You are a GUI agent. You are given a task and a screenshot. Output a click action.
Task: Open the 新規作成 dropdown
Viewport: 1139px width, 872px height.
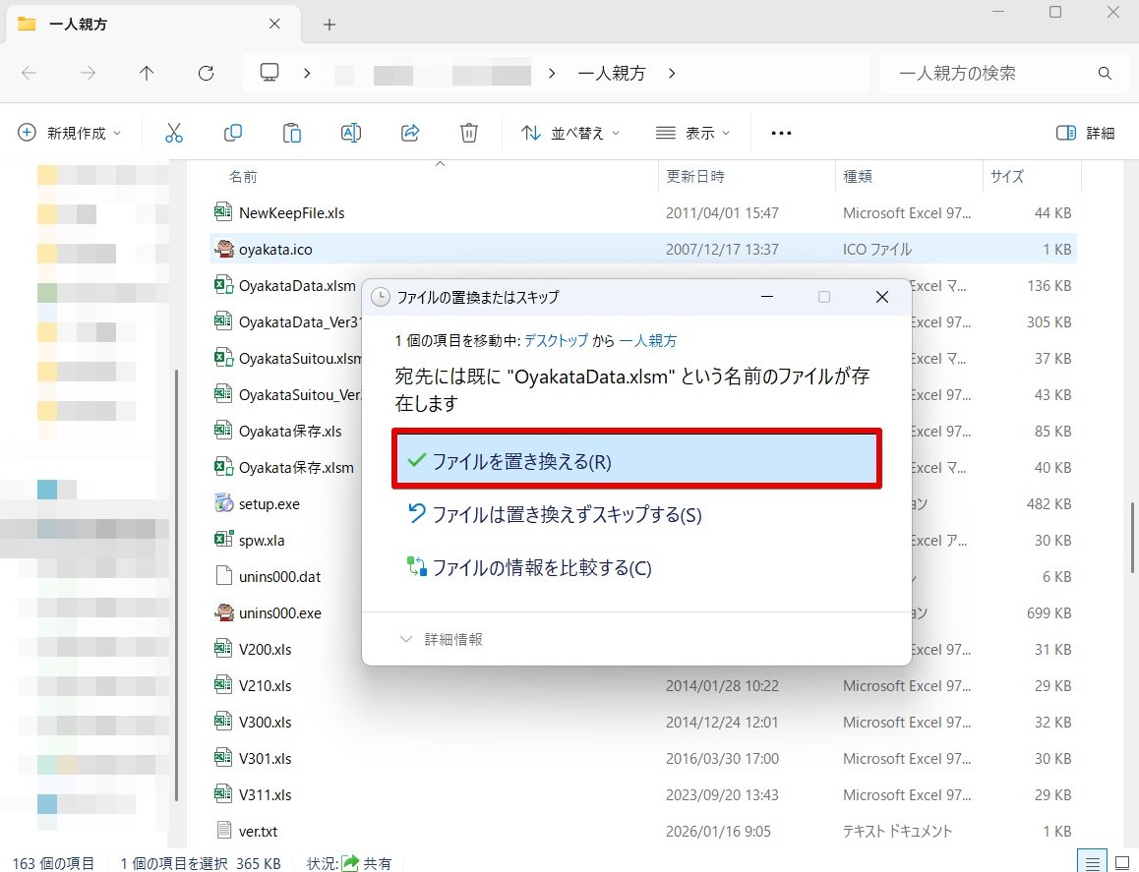pos(71,133)
